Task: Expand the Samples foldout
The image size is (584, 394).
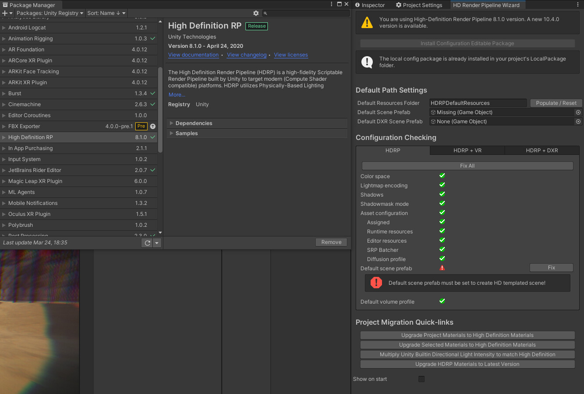Action: (x=186, y=133)
